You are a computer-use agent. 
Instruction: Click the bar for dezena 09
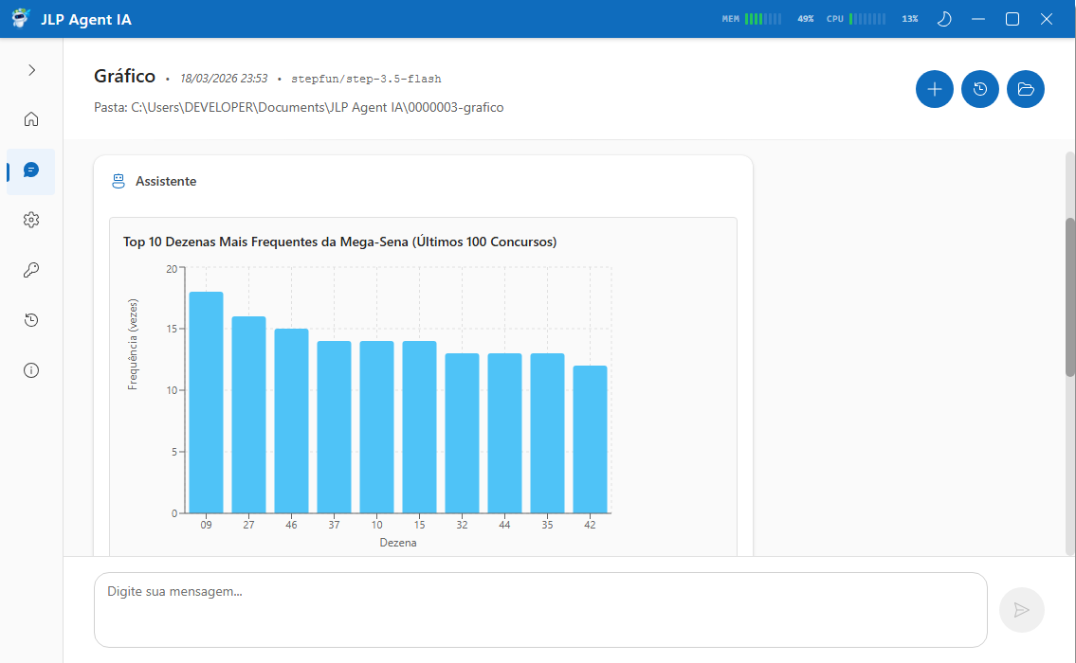pyautogui.click(x=206, y=403)
